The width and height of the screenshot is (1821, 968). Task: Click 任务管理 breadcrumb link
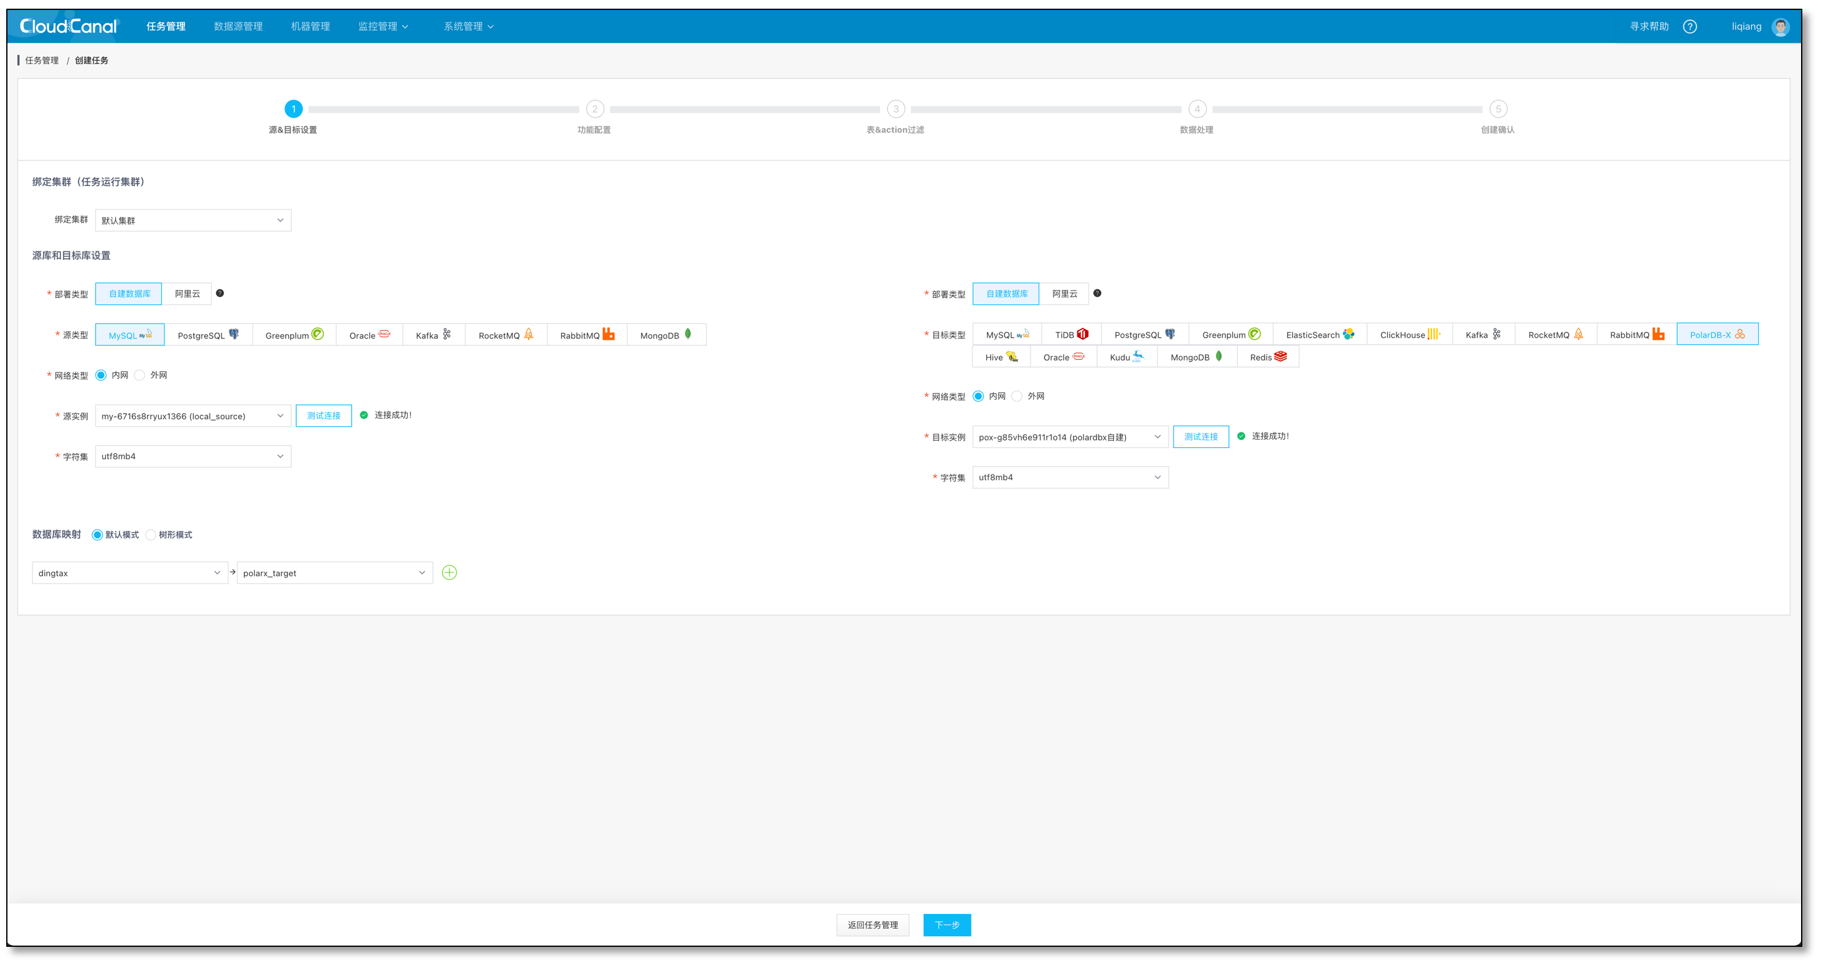[42, 60]
